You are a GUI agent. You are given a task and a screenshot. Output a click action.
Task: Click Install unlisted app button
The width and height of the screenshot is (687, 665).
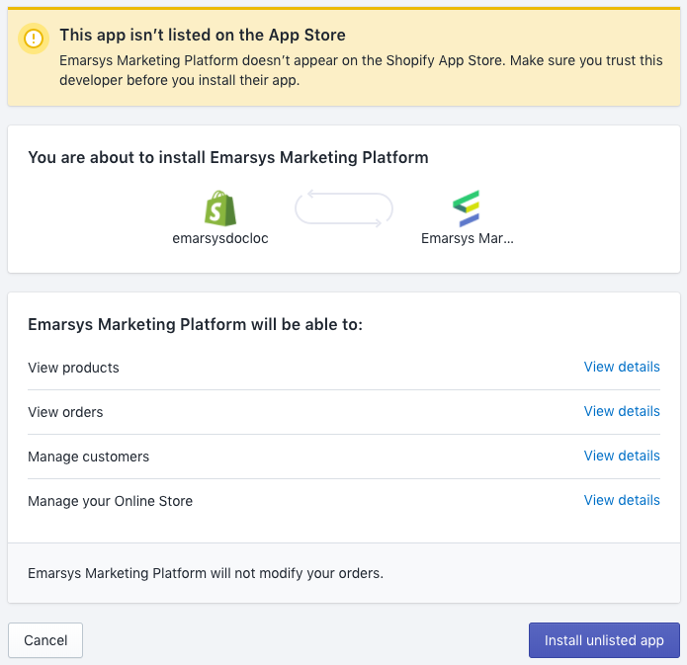pyautogui.click(x=604, y=640)
